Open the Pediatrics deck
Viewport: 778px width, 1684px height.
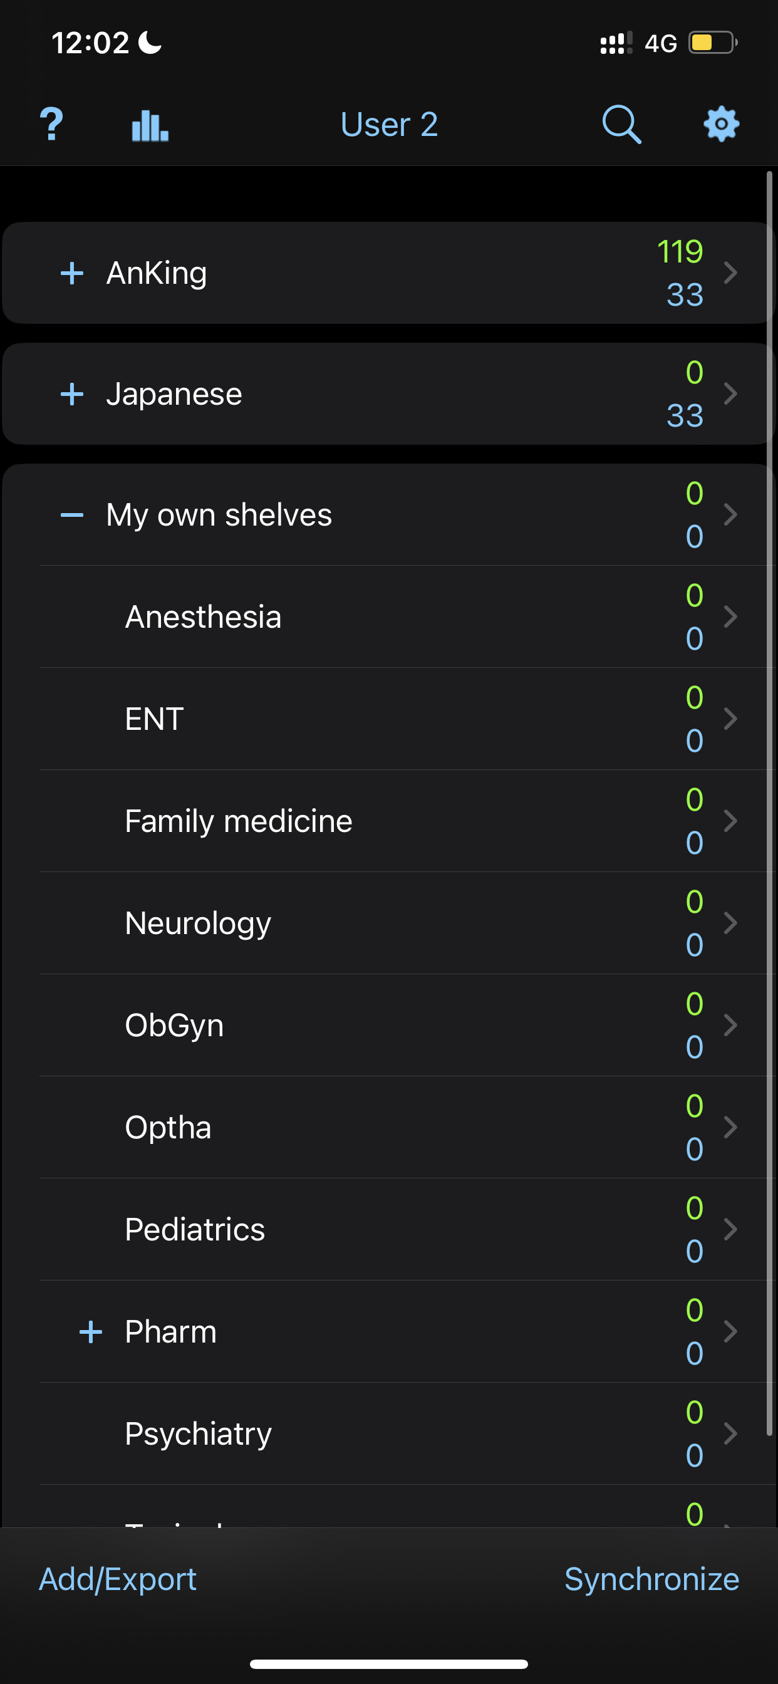click(x=195, y=1230)
